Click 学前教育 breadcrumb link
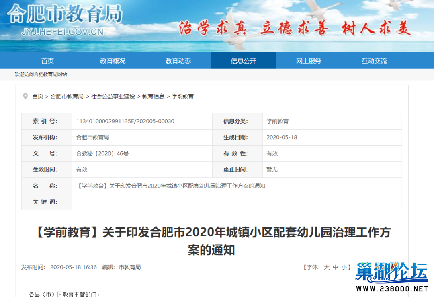 pyautogui.click(x=183, y=96)
